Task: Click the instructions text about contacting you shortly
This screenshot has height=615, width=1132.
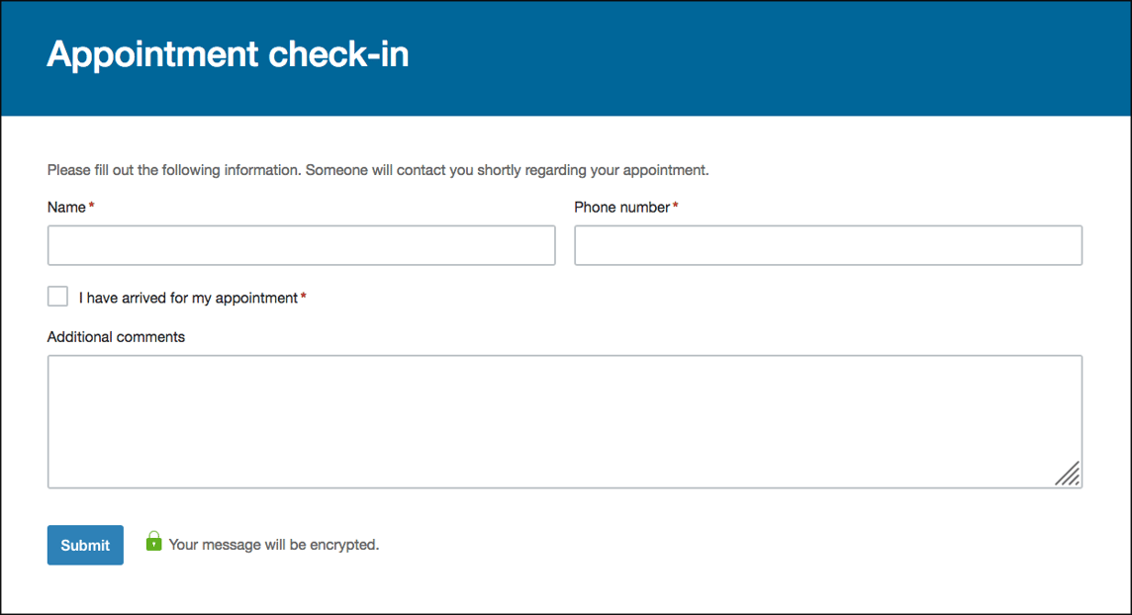Action: coord(377,169)
